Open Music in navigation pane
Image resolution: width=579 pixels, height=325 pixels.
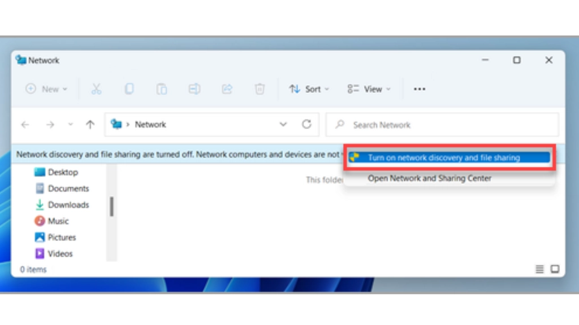point(51,221)
